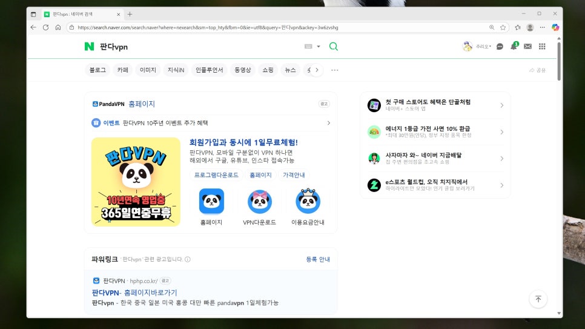This screenshot has width=585, height=329.
Task: Click the 판다VPN yellow banner thumbnail
Action: pos(136,182)
